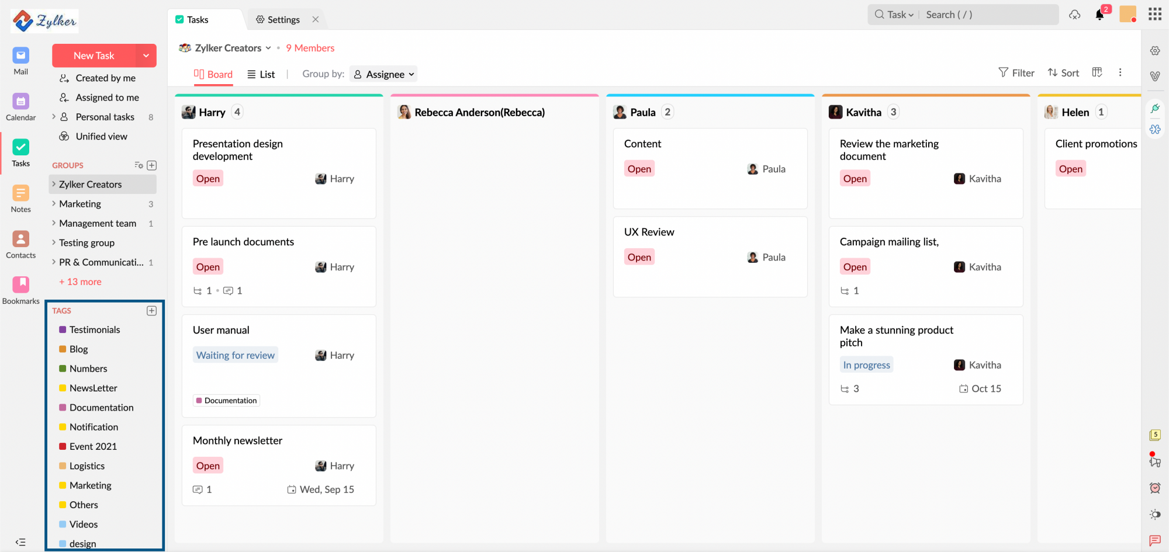Open the Presentation design development card

[279, 173]
